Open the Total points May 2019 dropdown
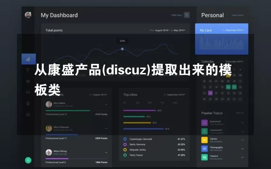 coord(180,30)
